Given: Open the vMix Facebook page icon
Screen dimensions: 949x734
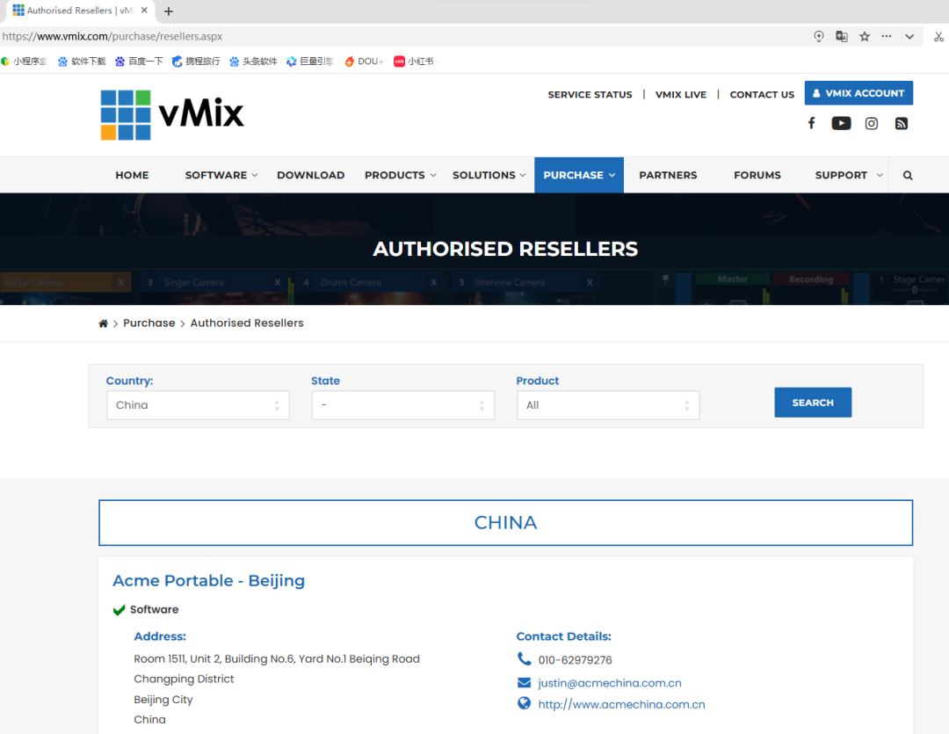Looking at the screenshot, I should click(812, 124).
